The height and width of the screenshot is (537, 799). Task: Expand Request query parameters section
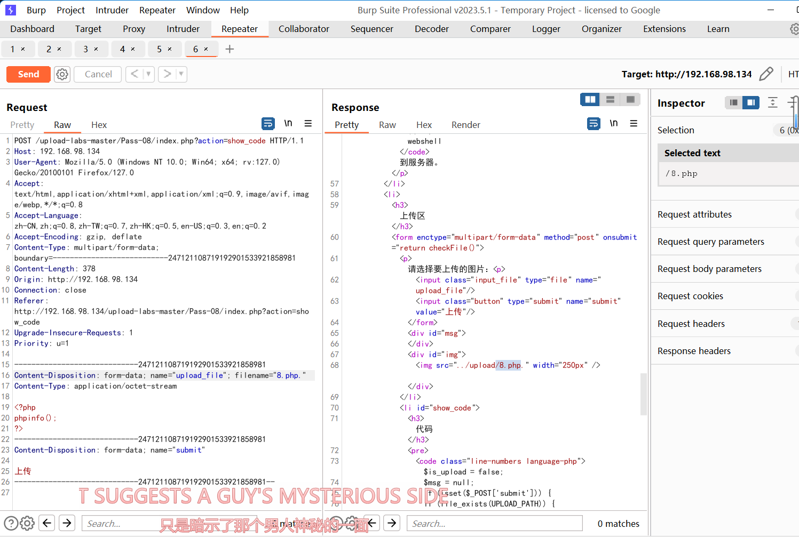click(725, 242)
